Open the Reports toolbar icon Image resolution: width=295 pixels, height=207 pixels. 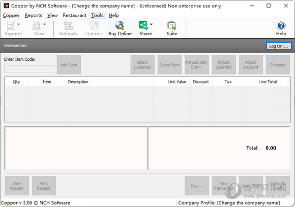coord(11,26)
